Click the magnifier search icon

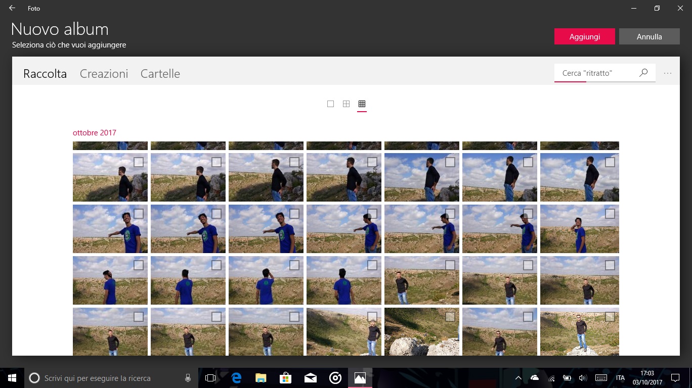[x=643, y=73]
